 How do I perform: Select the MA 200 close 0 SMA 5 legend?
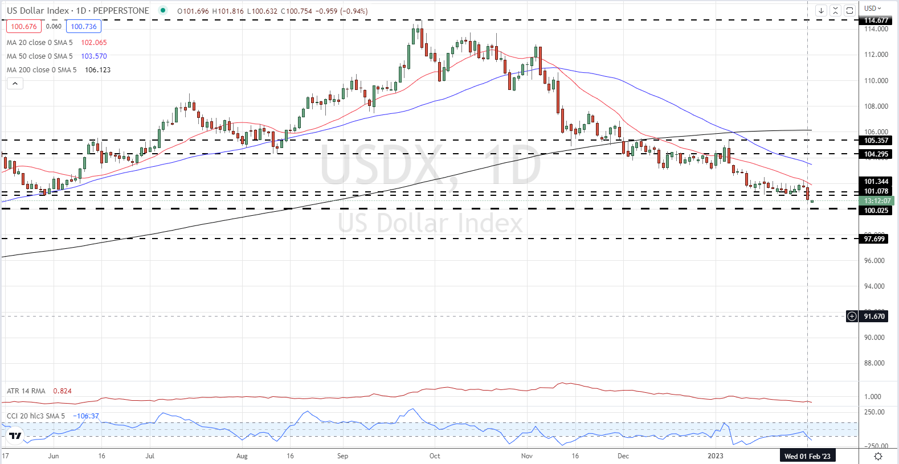42,69
